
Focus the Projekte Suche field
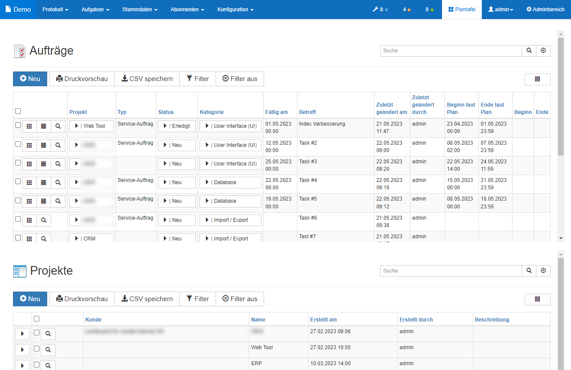(451, 271)
